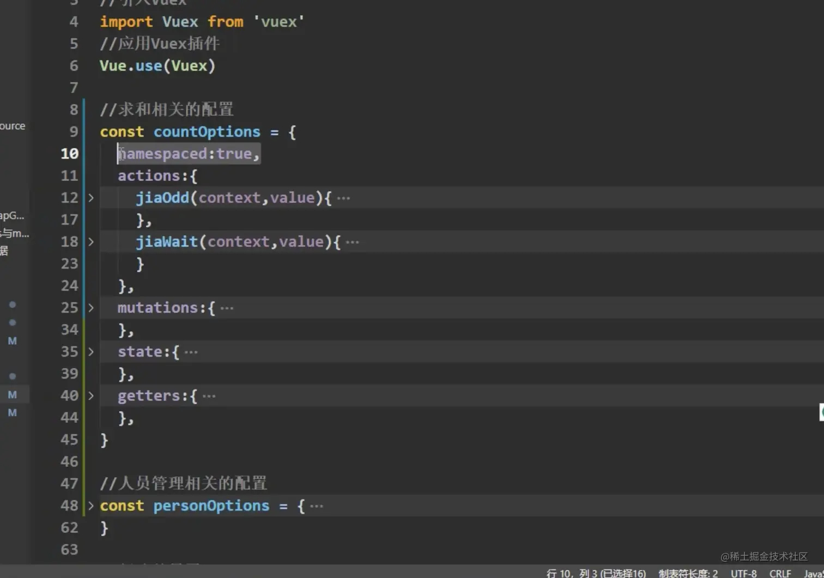Image resolution: width=824 pixels, height=578 pixels.
Task: Click the countOptions identifier
Action: [207, 132]
